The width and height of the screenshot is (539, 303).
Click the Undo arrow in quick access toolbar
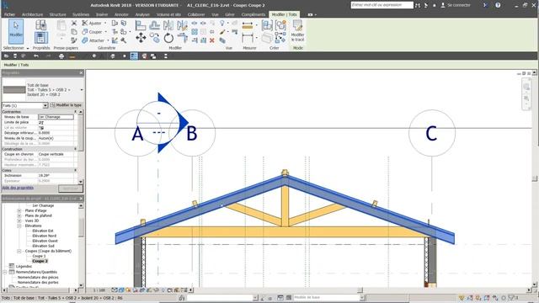tap(36, 56)
